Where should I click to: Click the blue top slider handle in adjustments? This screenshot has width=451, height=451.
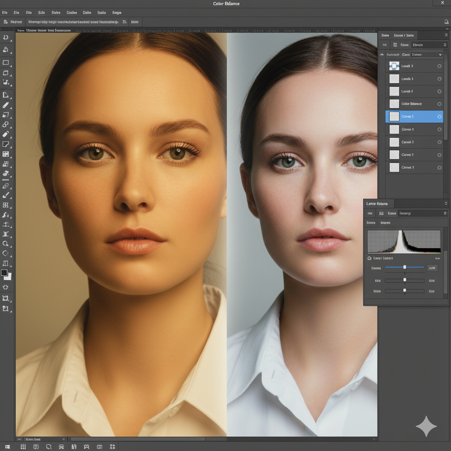pos(405,267)
